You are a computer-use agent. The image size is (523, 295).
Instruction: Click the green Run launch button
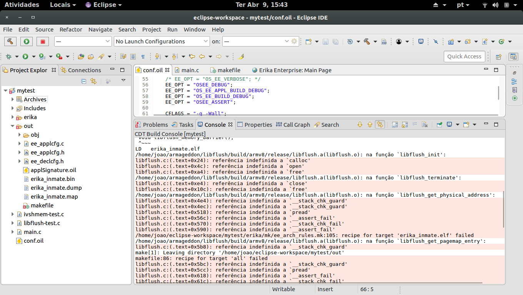27,41
